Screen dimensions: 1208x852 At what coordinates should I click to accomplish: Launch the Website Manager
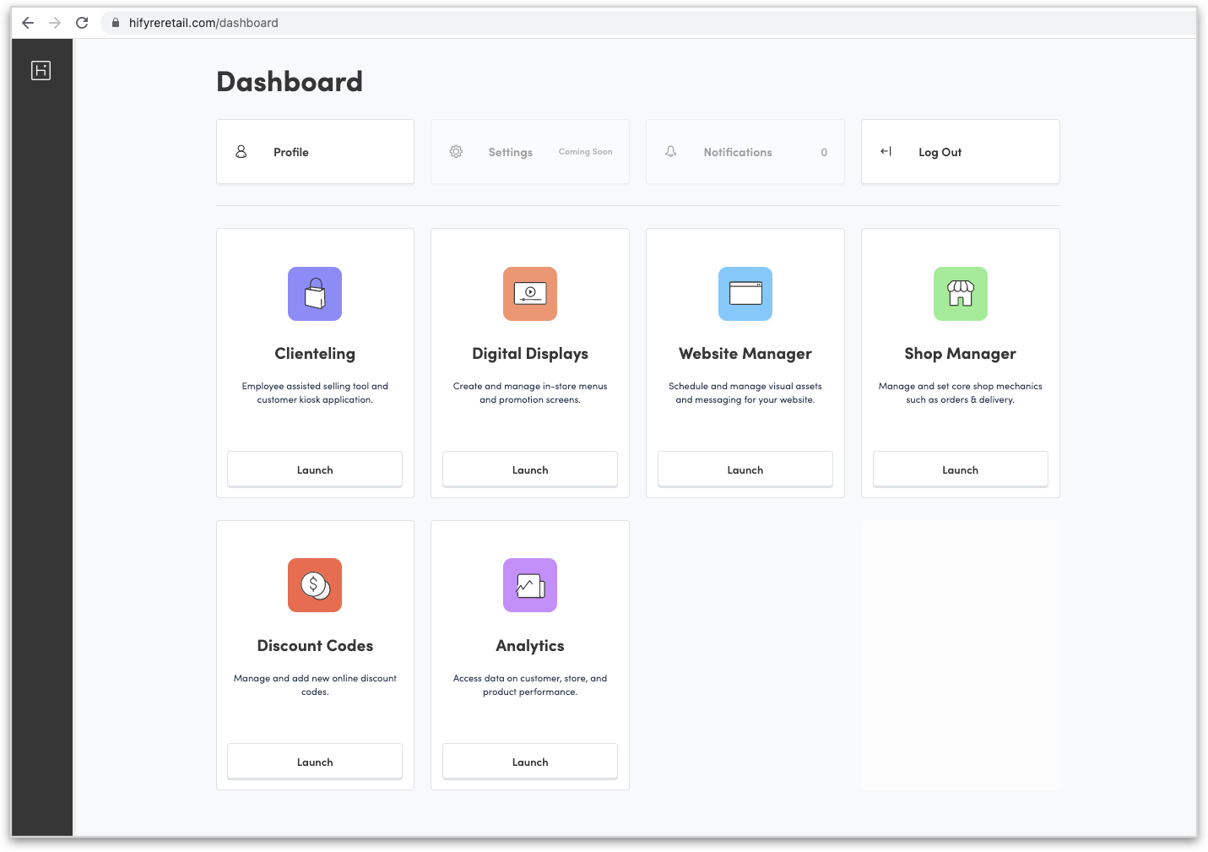[x=745, y=469]
